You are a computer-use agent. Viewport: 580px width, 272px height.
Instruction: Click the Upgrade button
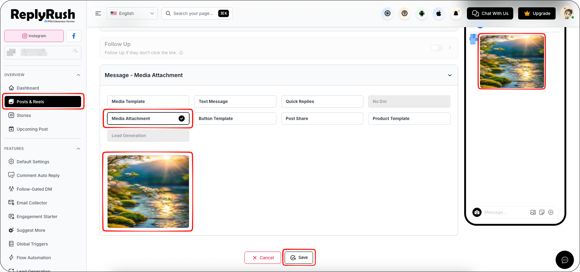(x=537, y=13)
